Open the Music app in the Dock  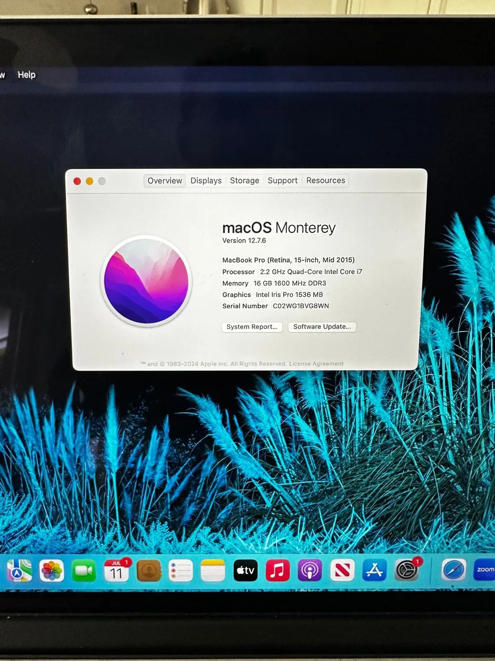pos(278,570)
